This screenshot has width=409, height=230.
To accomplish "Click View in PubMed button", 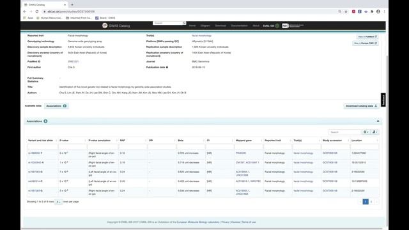I will (x=367, y=37).
